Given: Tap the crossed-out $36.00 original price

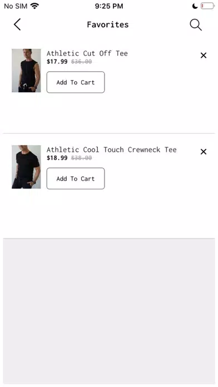Looking at the screenshot, I should click(x=82, y=62).
